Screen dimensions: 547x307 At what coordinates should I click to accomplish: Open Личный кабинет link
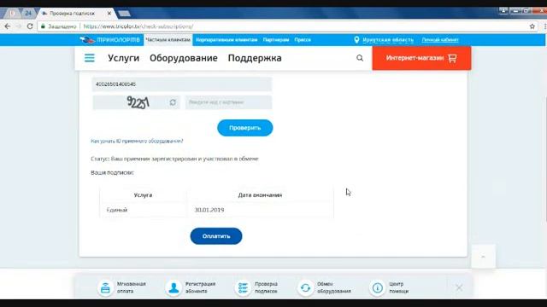click(440, 40)
